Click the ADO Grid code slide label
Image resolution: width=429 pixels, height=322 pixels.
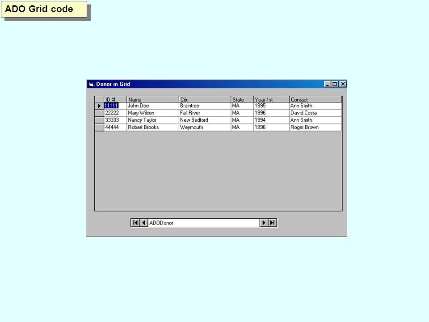(44, 9)
